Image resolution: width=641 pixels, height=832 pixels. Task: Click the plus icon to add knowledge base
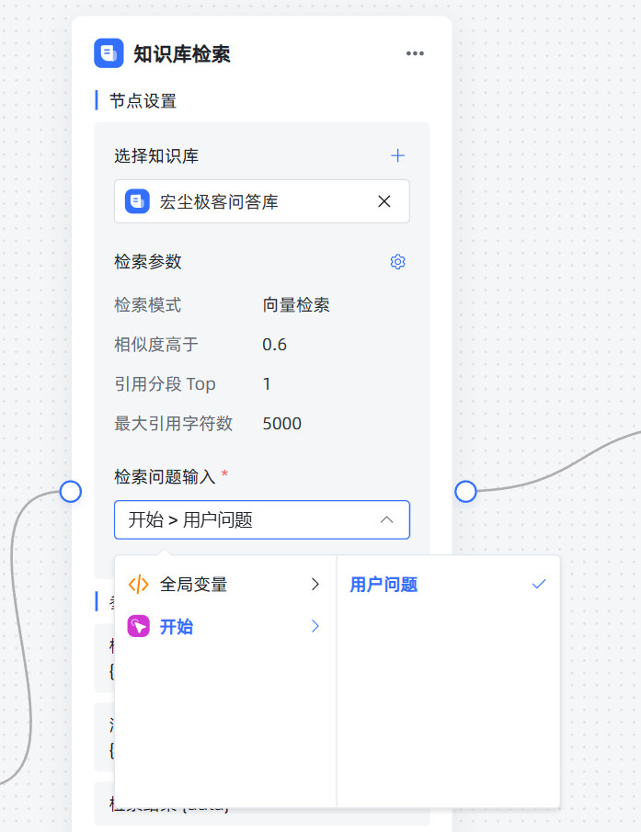point(397,155)
